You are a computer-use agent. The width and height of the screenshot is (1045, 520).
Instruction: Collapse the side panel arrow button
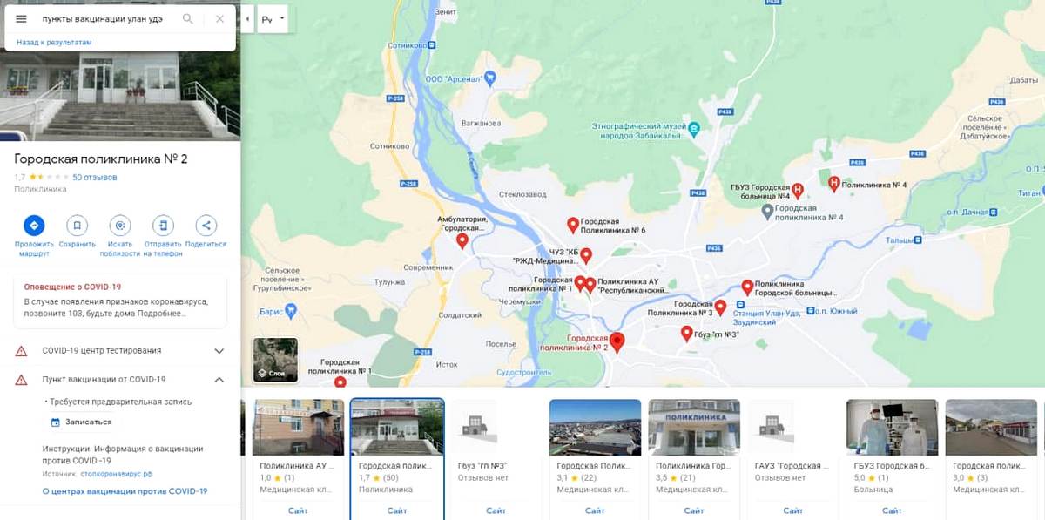click(x=248, y=18)
